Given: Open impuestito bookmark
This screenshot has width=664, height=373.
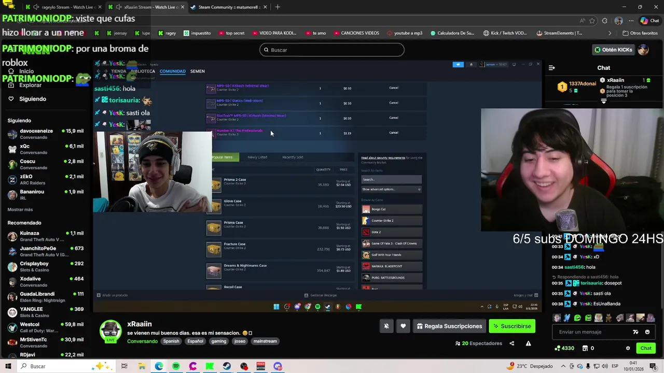Looking at the screenshot, I should 197,33.
